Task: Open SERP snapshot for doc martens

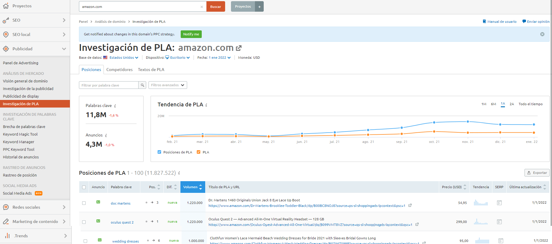Action: click(x=499, y=203)
